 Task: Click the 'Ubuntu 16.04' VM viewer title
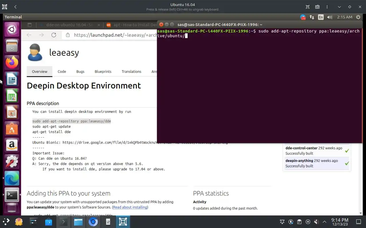(x=183, y=5)
